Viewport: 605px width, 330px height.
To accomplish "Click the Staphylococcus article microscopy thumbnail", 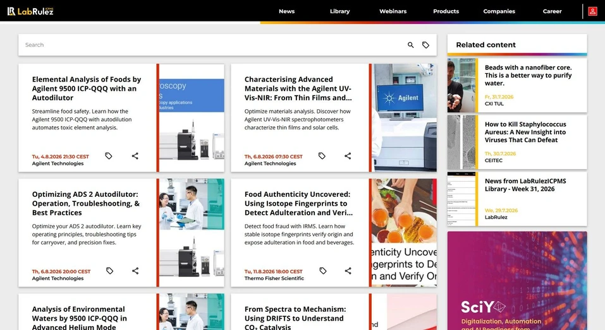I will point(461,142).
